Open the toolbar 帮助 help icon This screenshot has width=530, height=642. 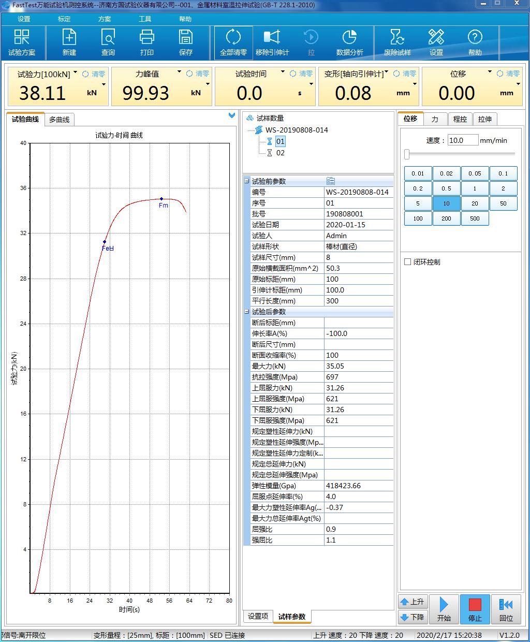(475, 42)
